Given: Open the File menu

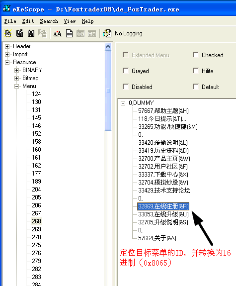Looking at the screenshot, I should [x=10, y=21].
